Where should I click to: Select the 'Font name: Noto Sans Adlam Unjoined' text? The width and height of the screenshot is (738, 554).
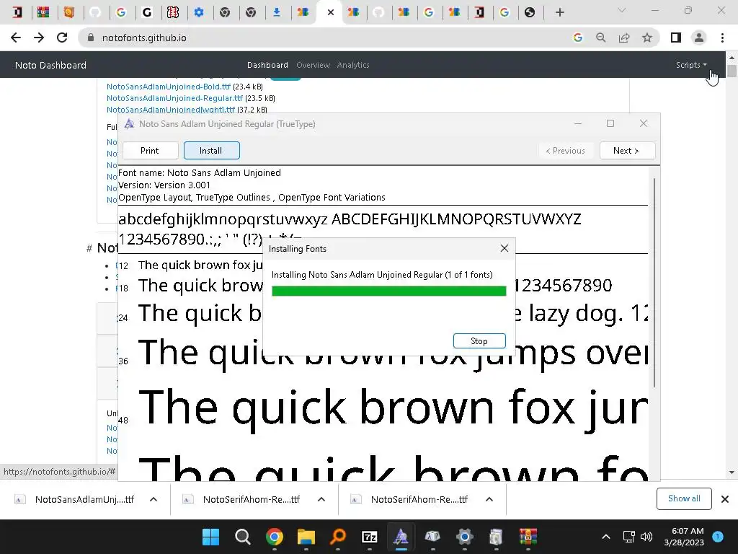tap(199, 172)
